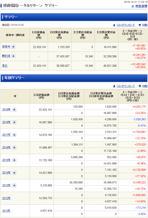This screenshot has height=218, width=148.
Task: Click the 項目説明 window icon
Action: coord(133,6)
